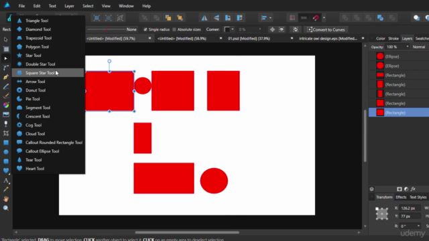Select the Zoom tool magnifier
This screenshot has height=241, width=429.
[x=6, y=208]
